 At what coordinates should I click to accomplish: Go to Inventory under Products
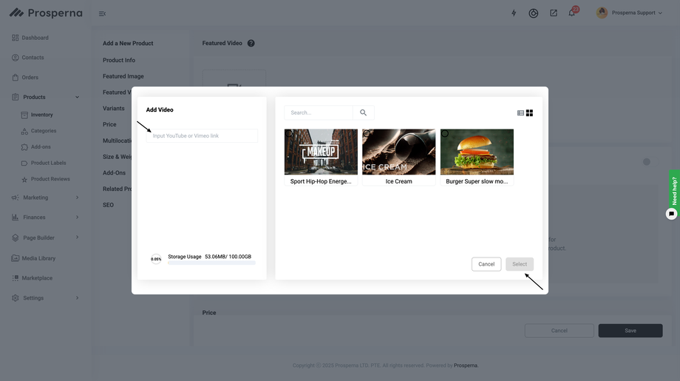pos(37,115)
